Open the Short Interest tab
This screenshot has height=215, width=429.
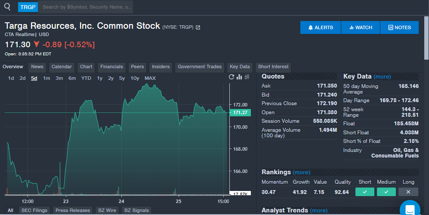(x=273, y=67)
